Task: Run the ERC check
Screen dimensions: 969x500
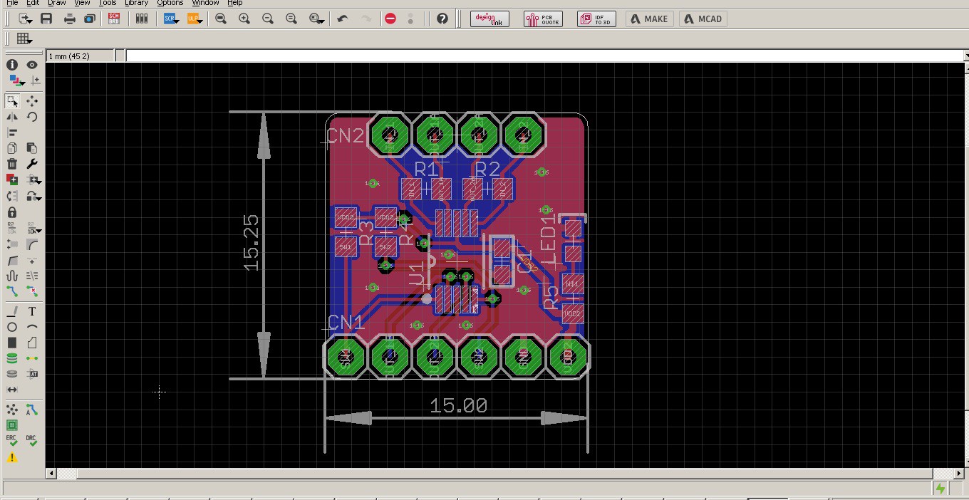Action: point(12,441)
